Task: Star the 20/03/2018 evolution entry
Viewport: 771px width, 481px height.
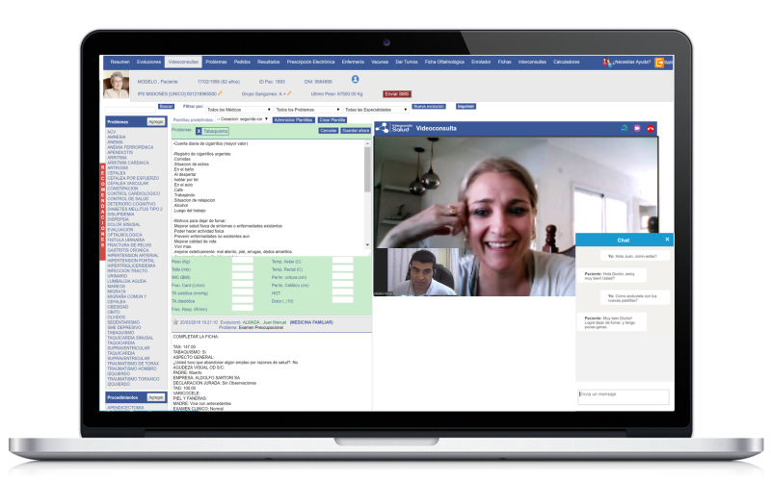Action: click(175, 322)
